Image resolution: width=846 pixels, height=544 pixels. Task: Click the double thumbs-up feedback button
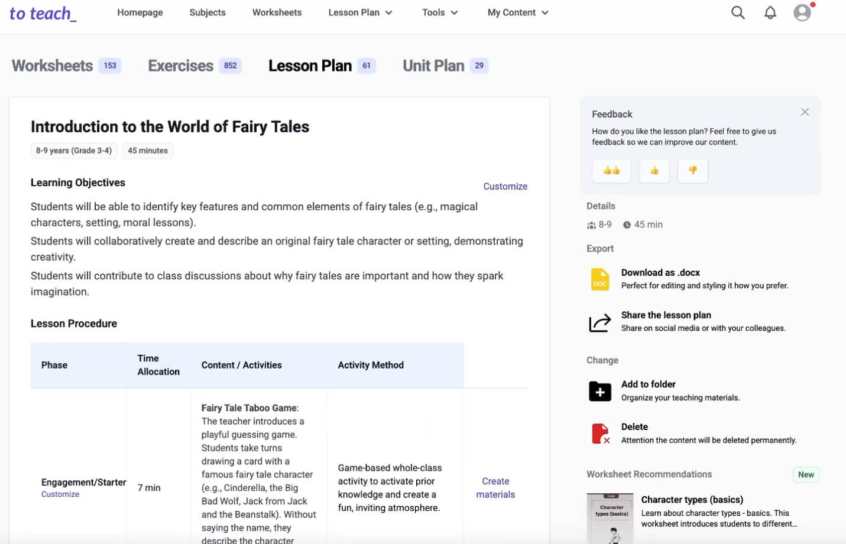click(611, 171)
